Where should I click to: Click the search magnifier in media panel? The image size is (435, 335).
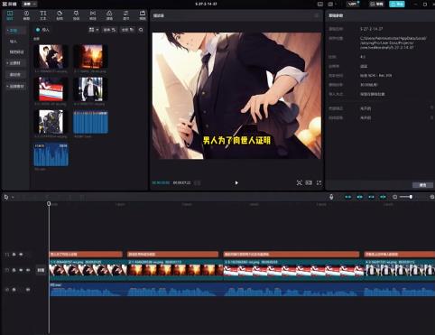(x=141, y=30)
